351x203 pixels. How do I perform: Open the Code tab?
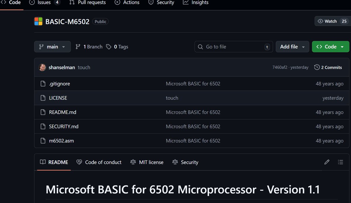[12, 2]
